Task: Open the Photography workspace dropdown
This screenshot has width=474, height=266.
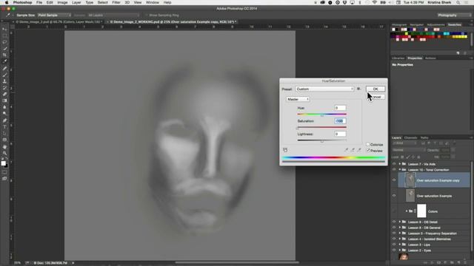Action: click(454, 15)
